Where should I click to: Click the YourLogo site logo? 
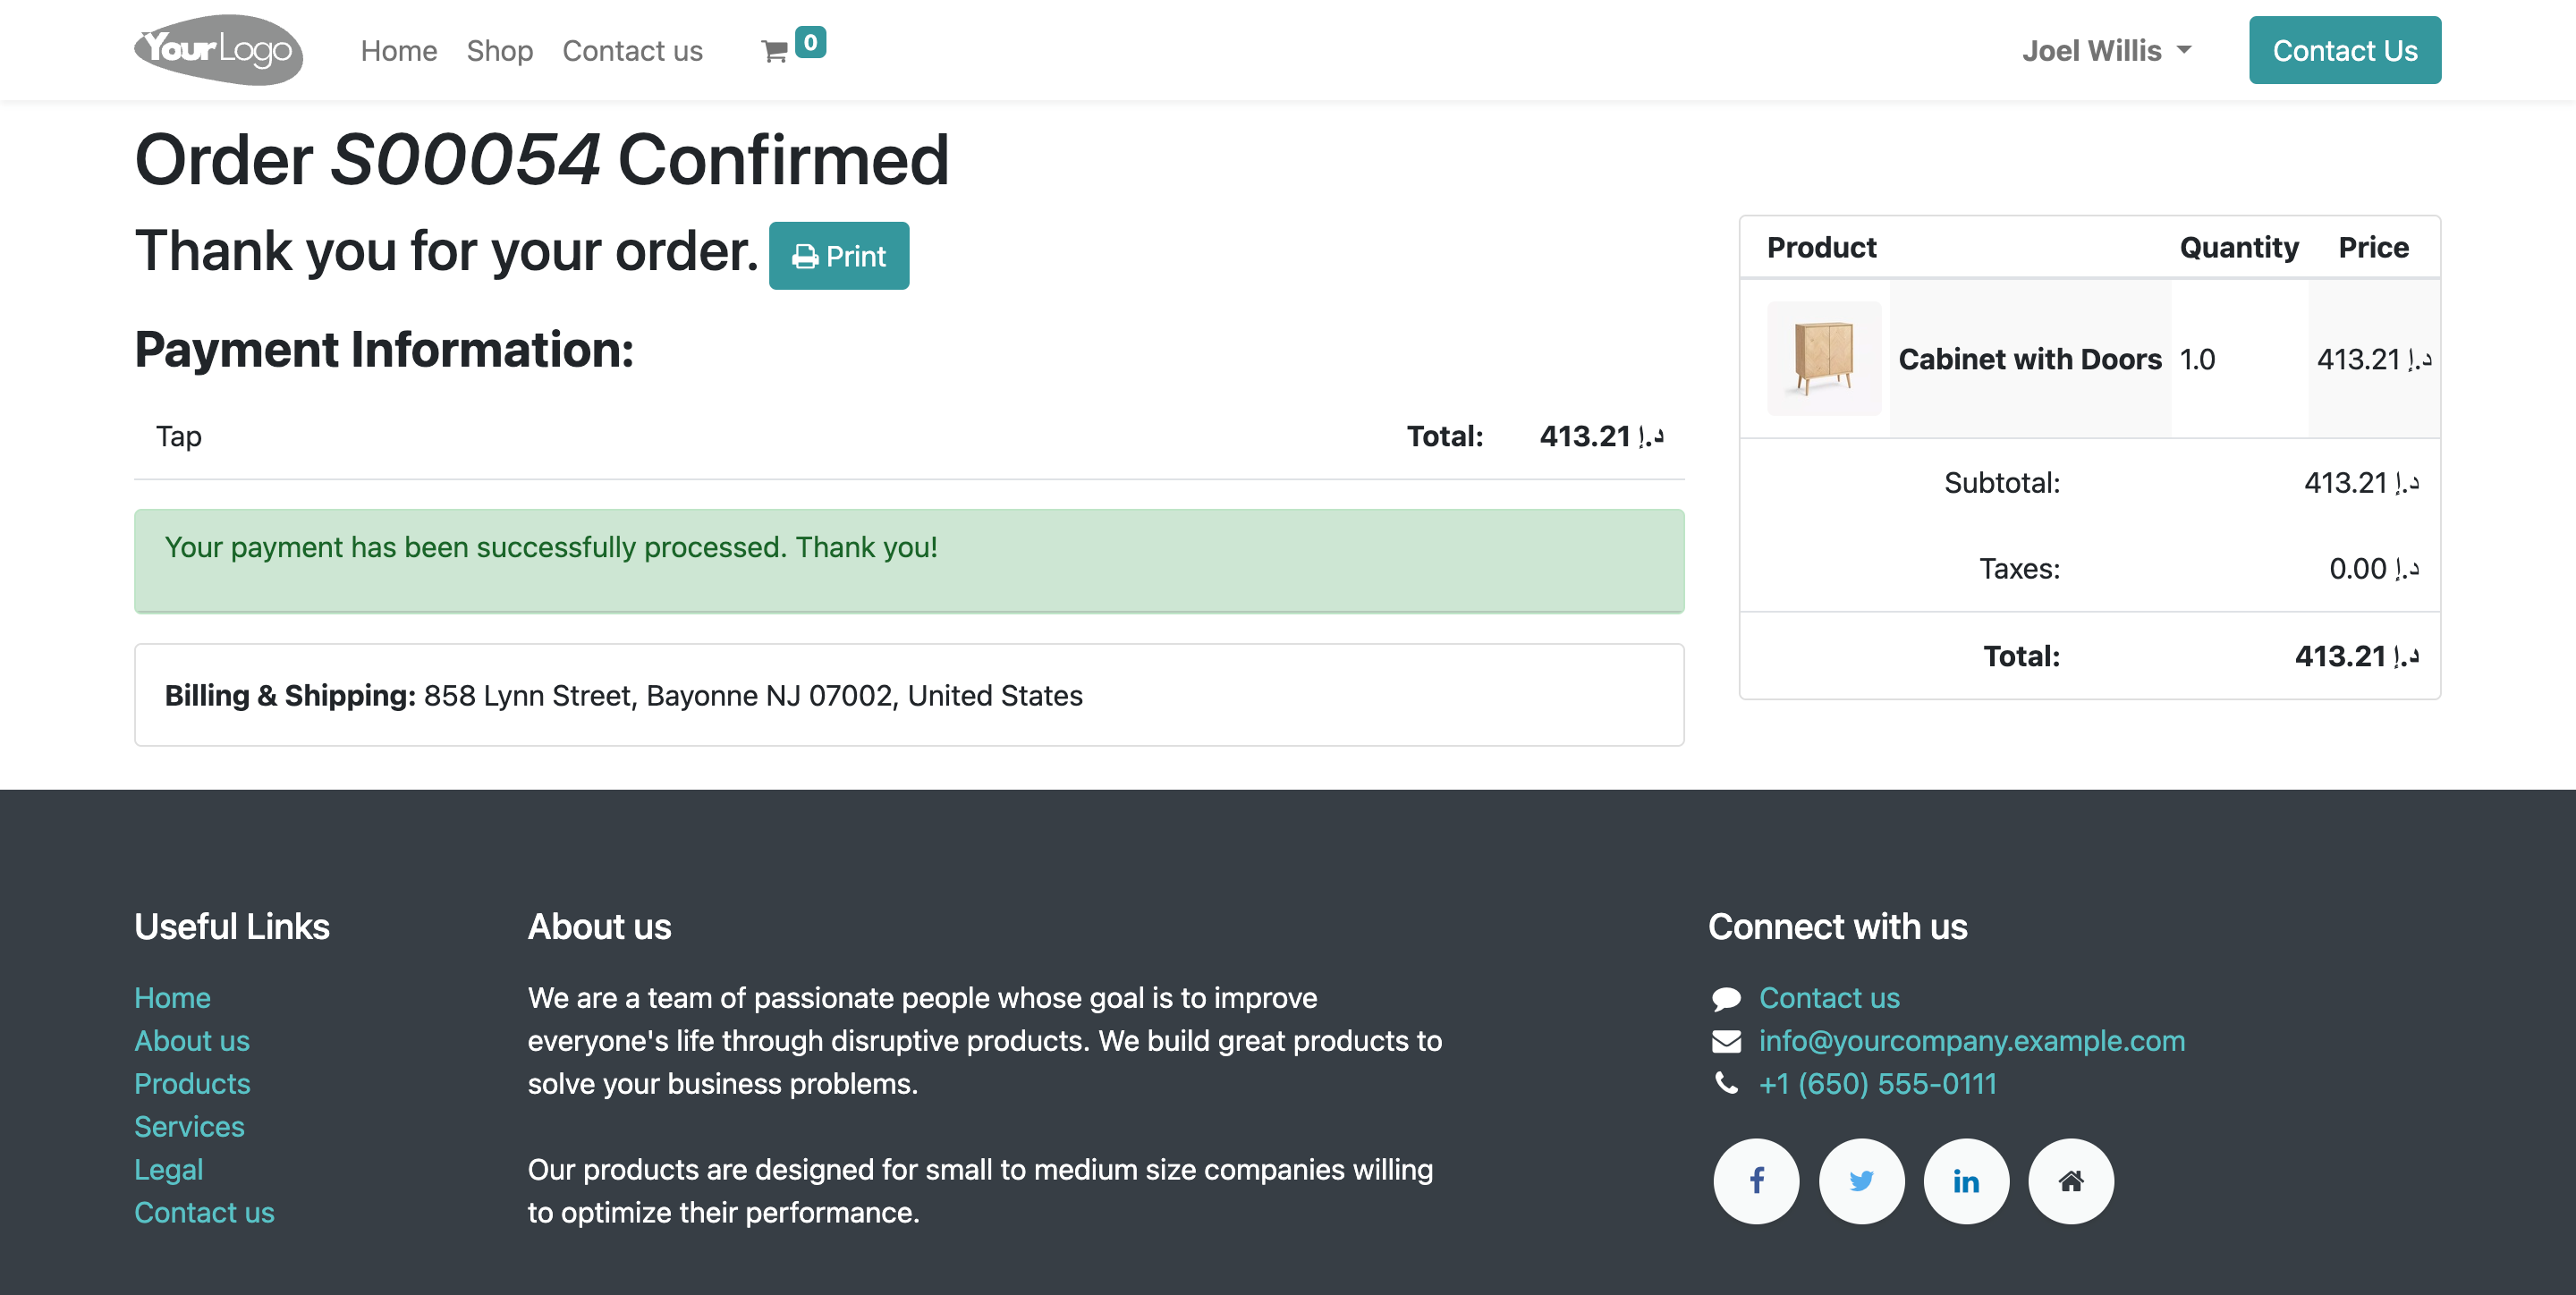coord(219,49)
